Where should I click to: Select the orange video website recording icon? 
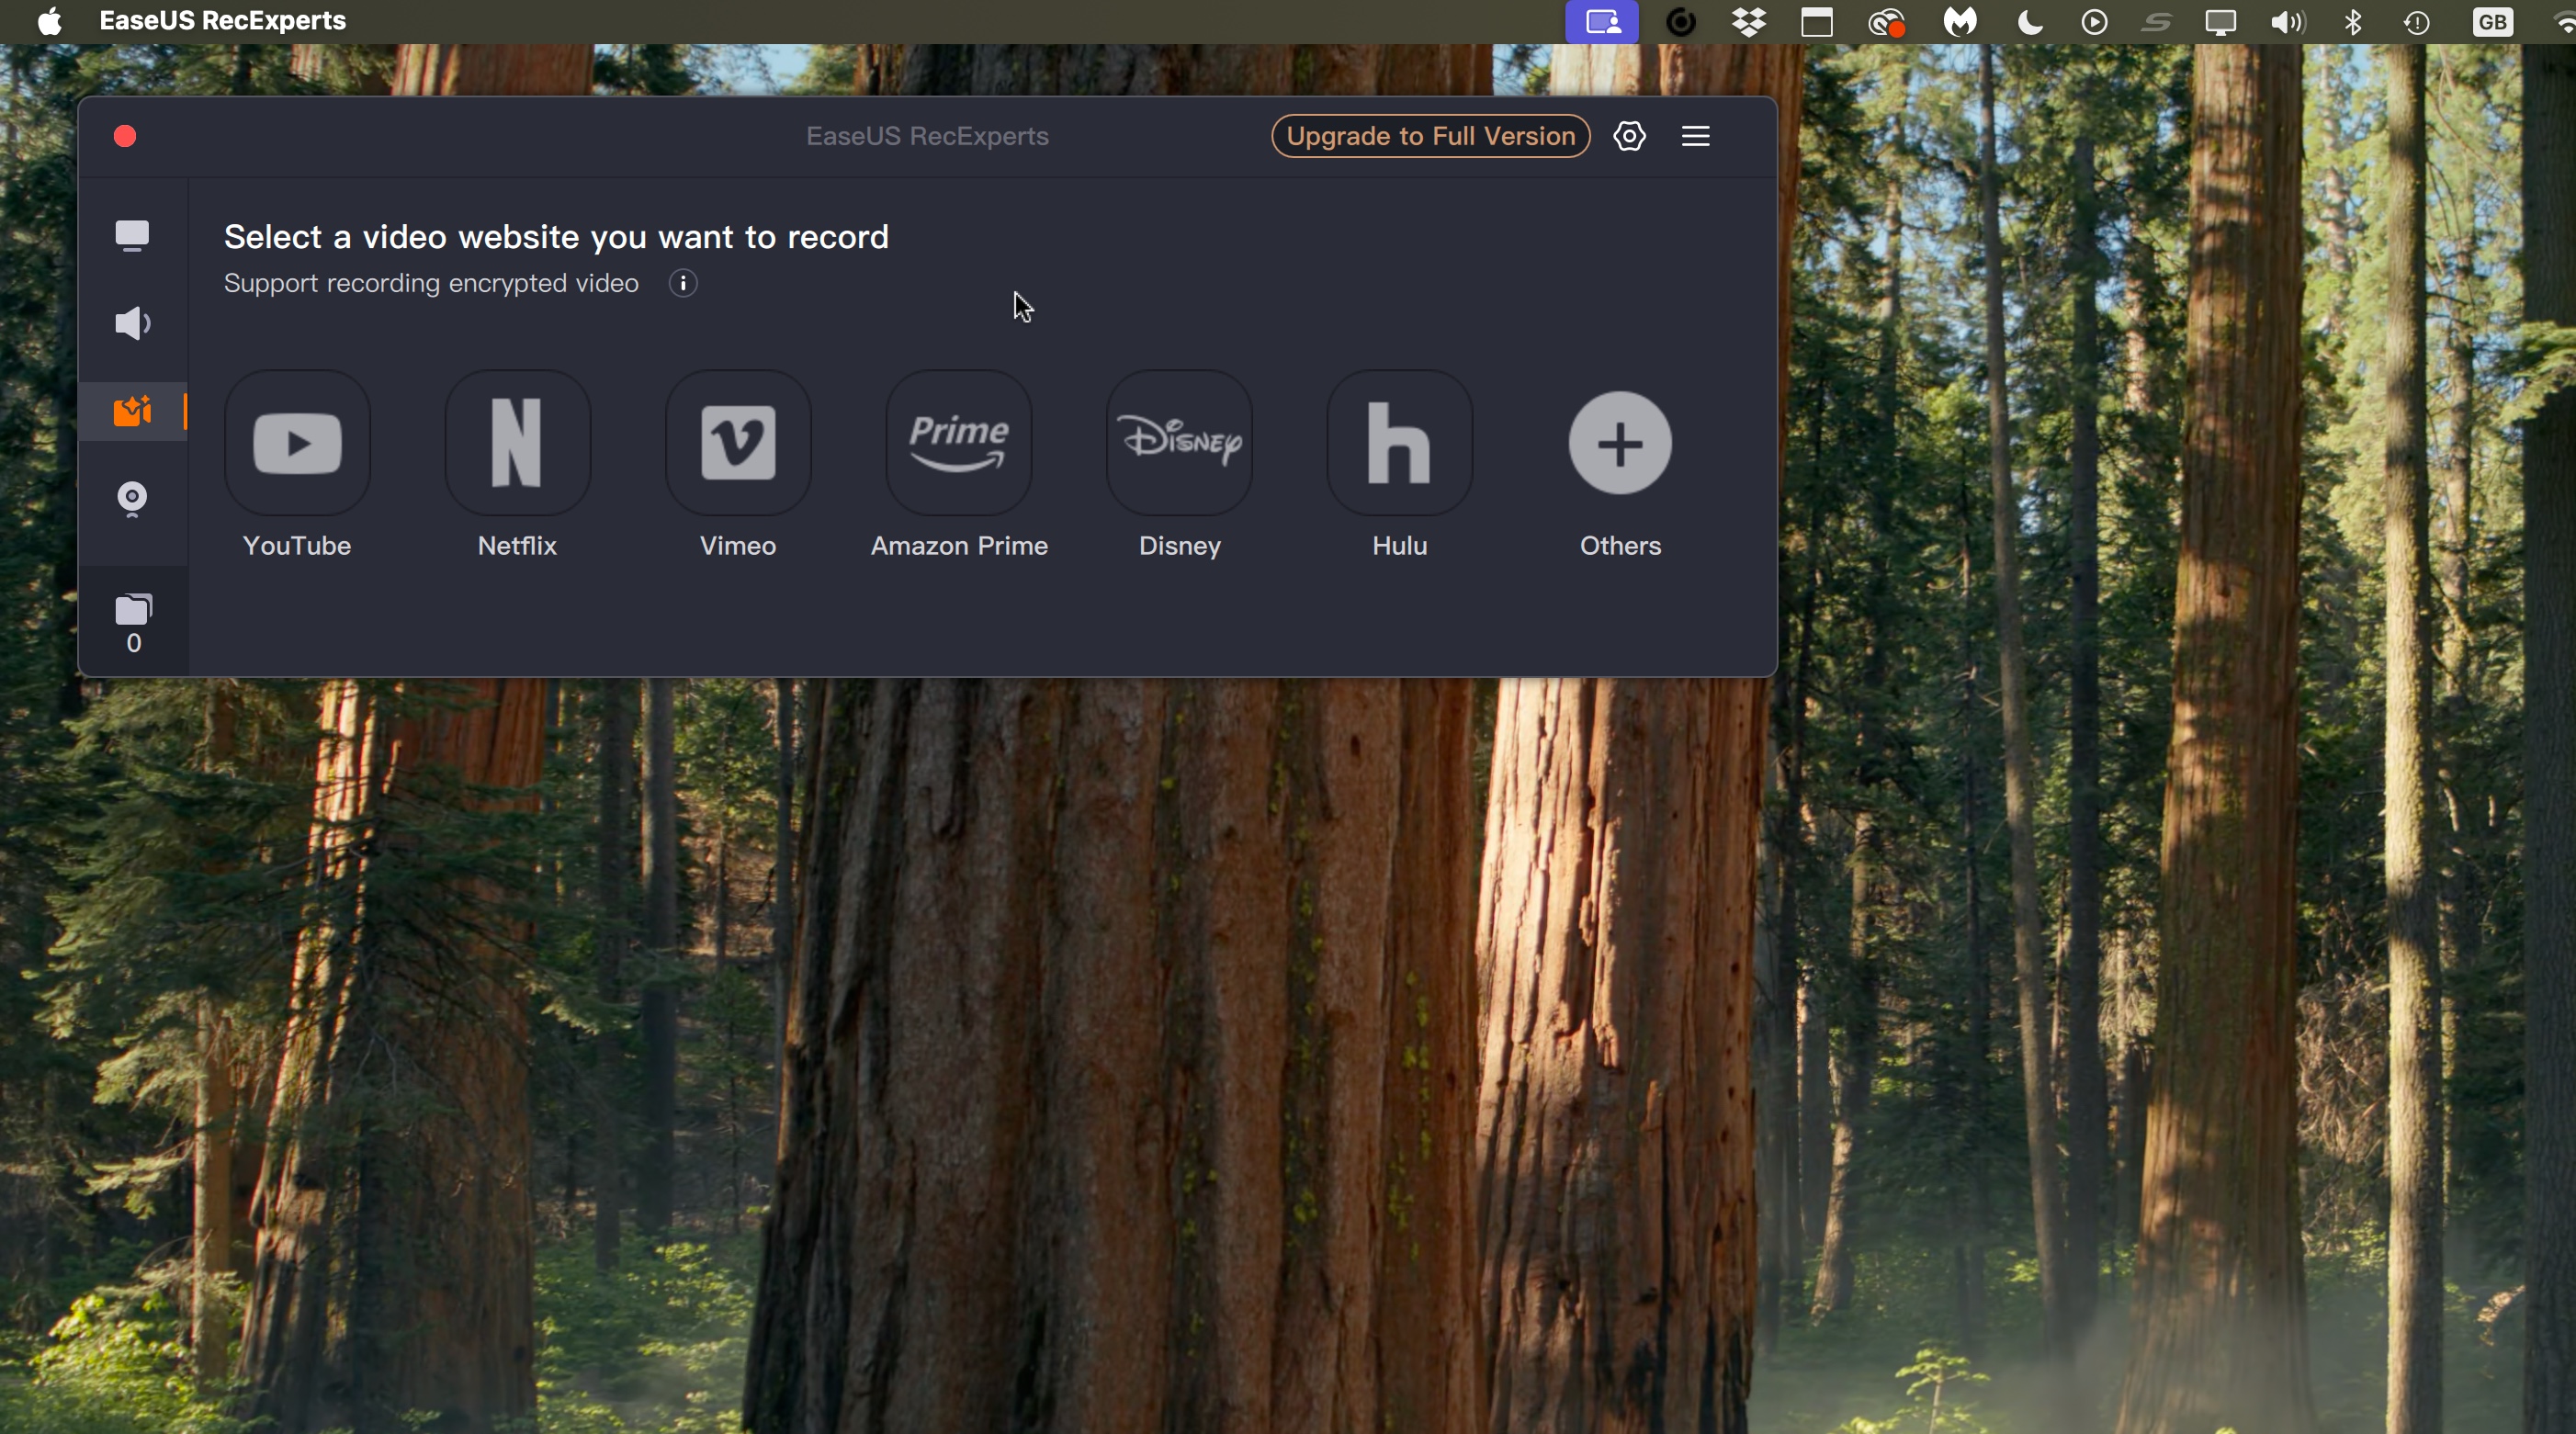pyautogui.click(x=133, y=411)
